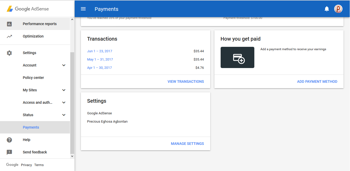Open Send feedback sidebar item
Viewport: 350px width, 171px height.
(x=35, y=152)
